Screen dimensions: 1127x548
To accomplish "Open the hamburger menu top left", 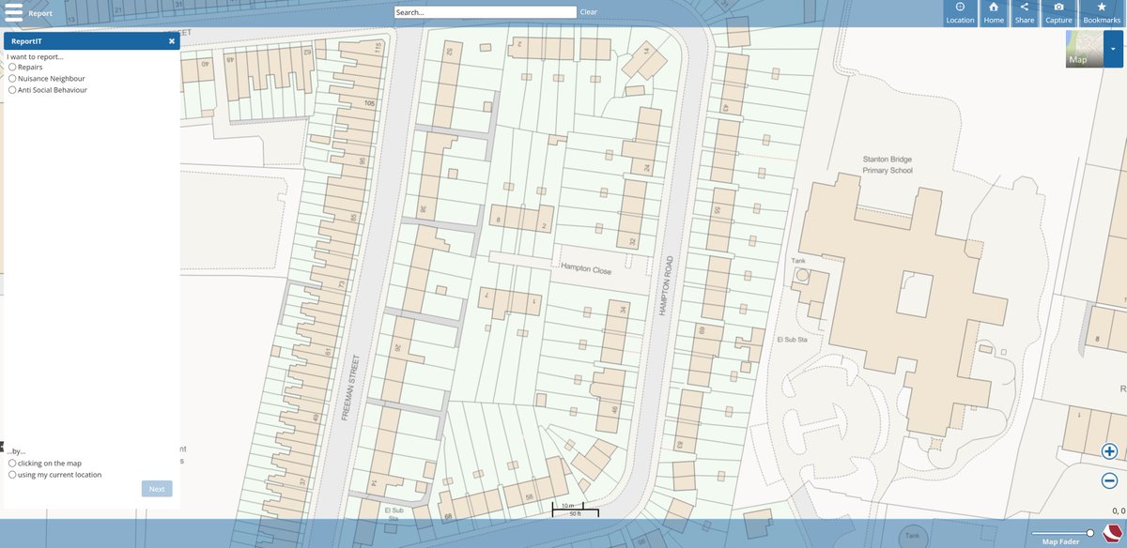I will coord(14,12).
